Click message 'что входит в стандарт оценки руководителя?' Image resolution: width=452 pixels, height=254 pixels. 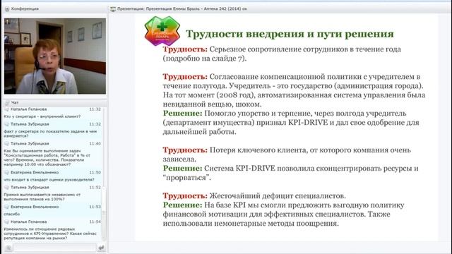click(49, 180)
